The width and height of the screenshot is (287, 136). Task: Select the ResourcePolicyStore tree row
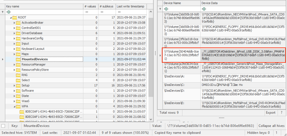(76, 70)
